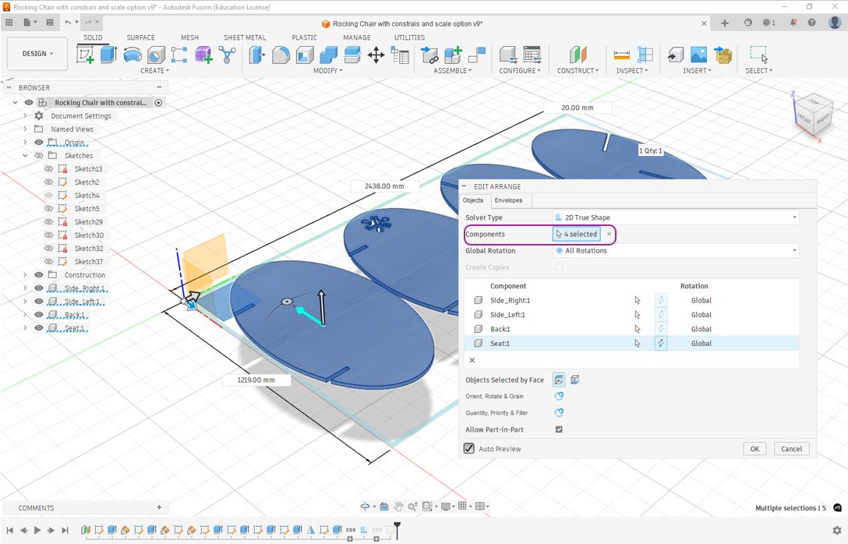The height and width of the screenshot is (544, 848).
Task: Click the Create Sketch tool icon
Action: pos(85,55)
